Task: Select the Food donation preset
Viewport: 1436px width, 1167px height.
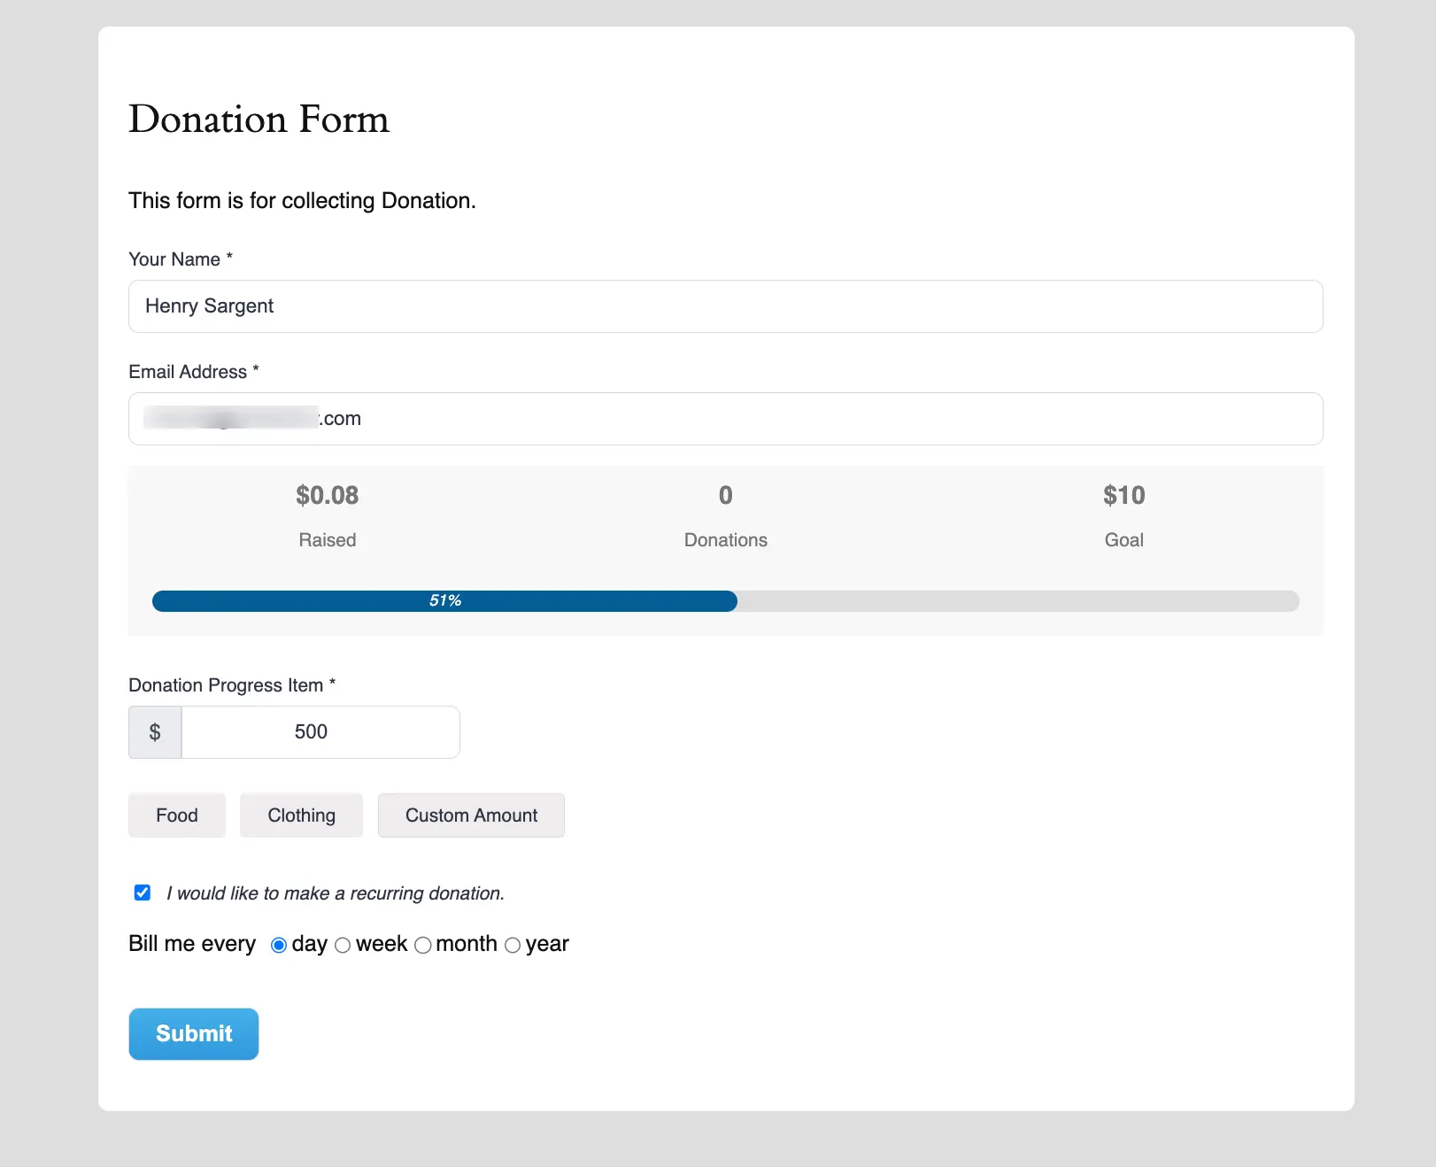Action: pos(176,815)
